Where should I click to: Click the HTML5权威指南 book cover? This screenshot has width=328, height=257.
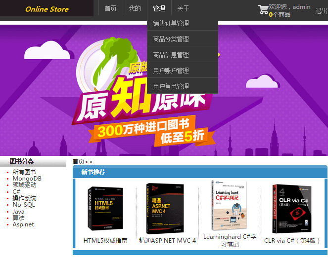coord(105,209)
